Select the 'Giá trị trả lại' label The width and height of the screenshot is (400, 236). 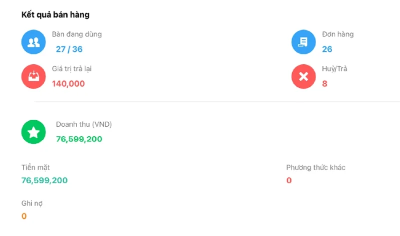click(71, 69)
